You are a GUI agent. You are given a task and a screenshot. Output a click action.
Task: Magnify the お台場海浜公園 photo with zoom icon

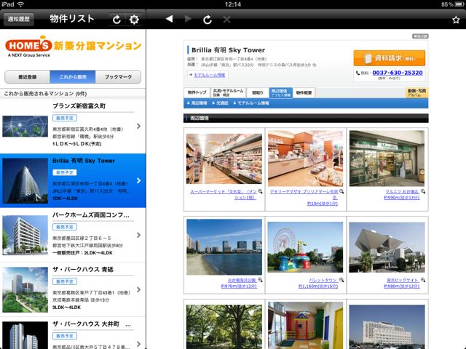[260, 280]
